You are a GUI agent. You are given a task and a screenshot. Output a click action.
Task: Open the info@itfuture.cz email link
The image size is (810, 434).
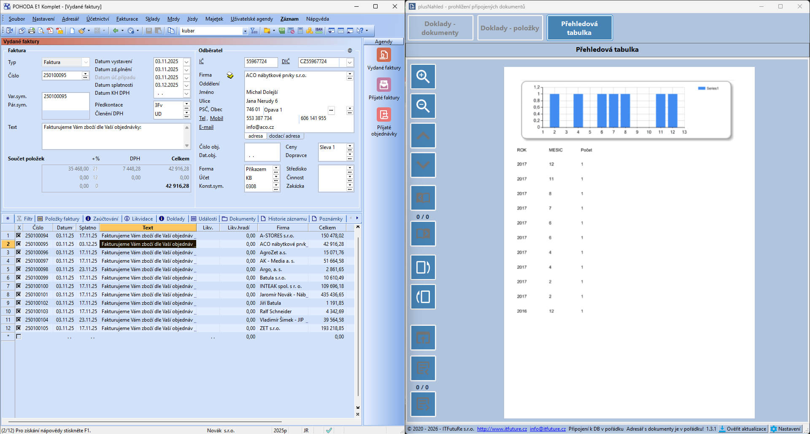(547, 429)
